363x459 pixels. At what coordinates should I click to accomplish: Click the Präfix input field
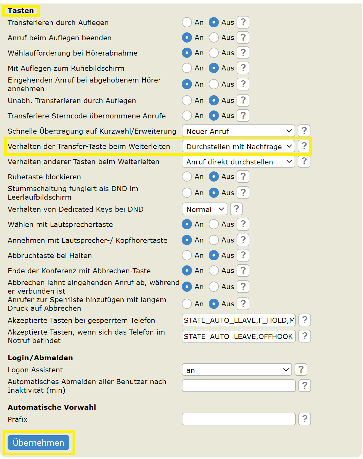tap(238, 419)
